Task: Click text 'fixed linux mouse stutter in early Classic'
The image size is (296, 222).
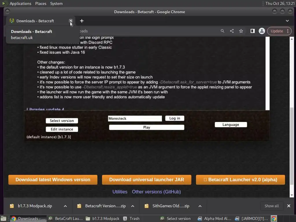Action: coord(76,47)
